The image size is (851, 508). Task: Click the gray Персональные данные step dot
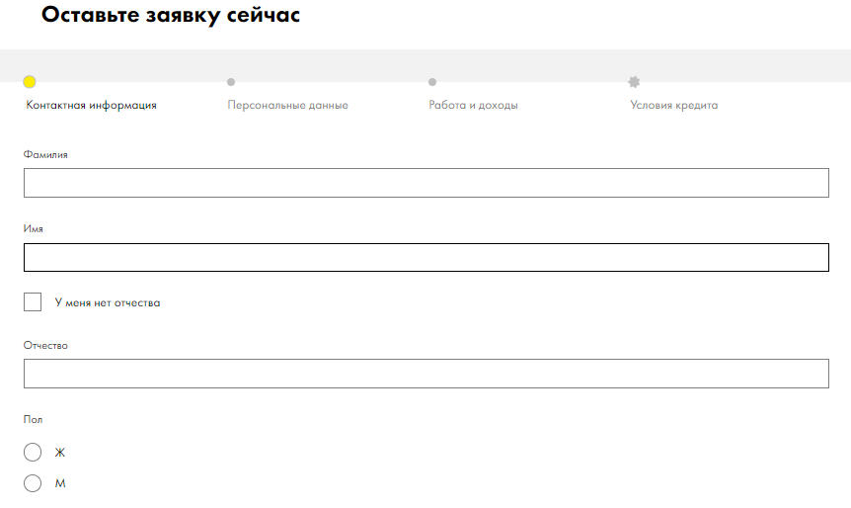231,82
